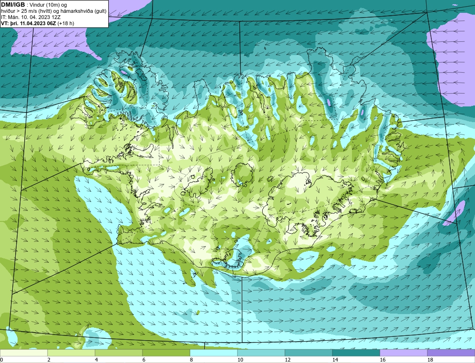Click the 0–2 m/s palest legend swatch
The height and width of the screenshot is (363, 475).
tap(24, 353)
